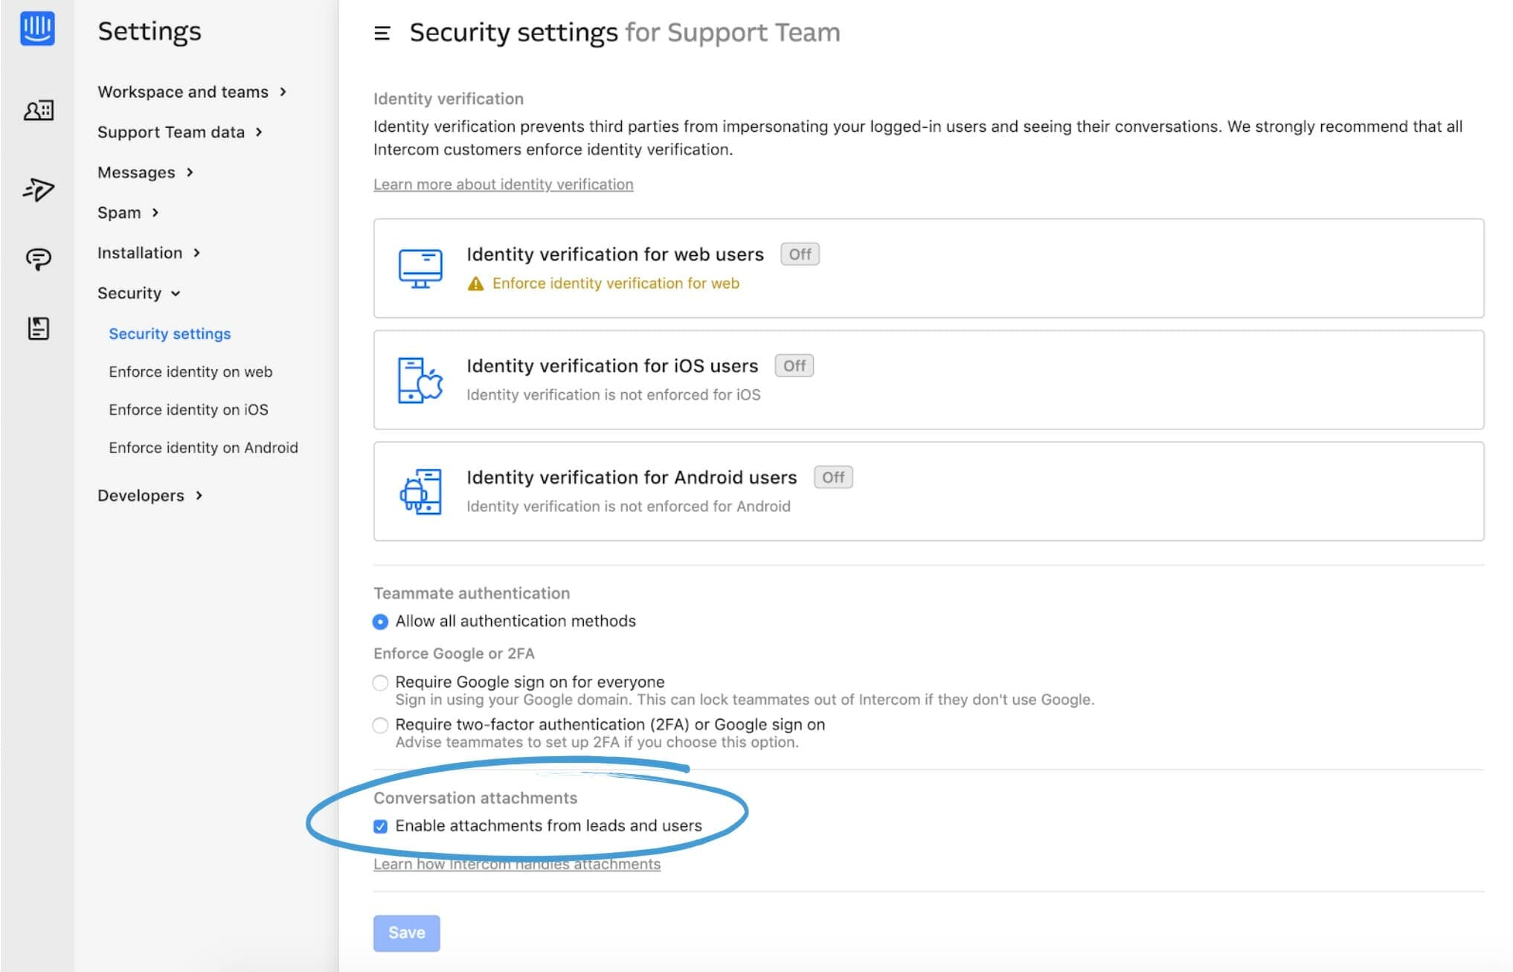Open Workspace and teams settings
This screenshot has width=1513, height=972.
click(x=183, y=92)
